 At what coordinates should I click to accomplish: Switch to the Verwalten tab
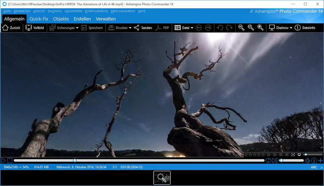106,19
